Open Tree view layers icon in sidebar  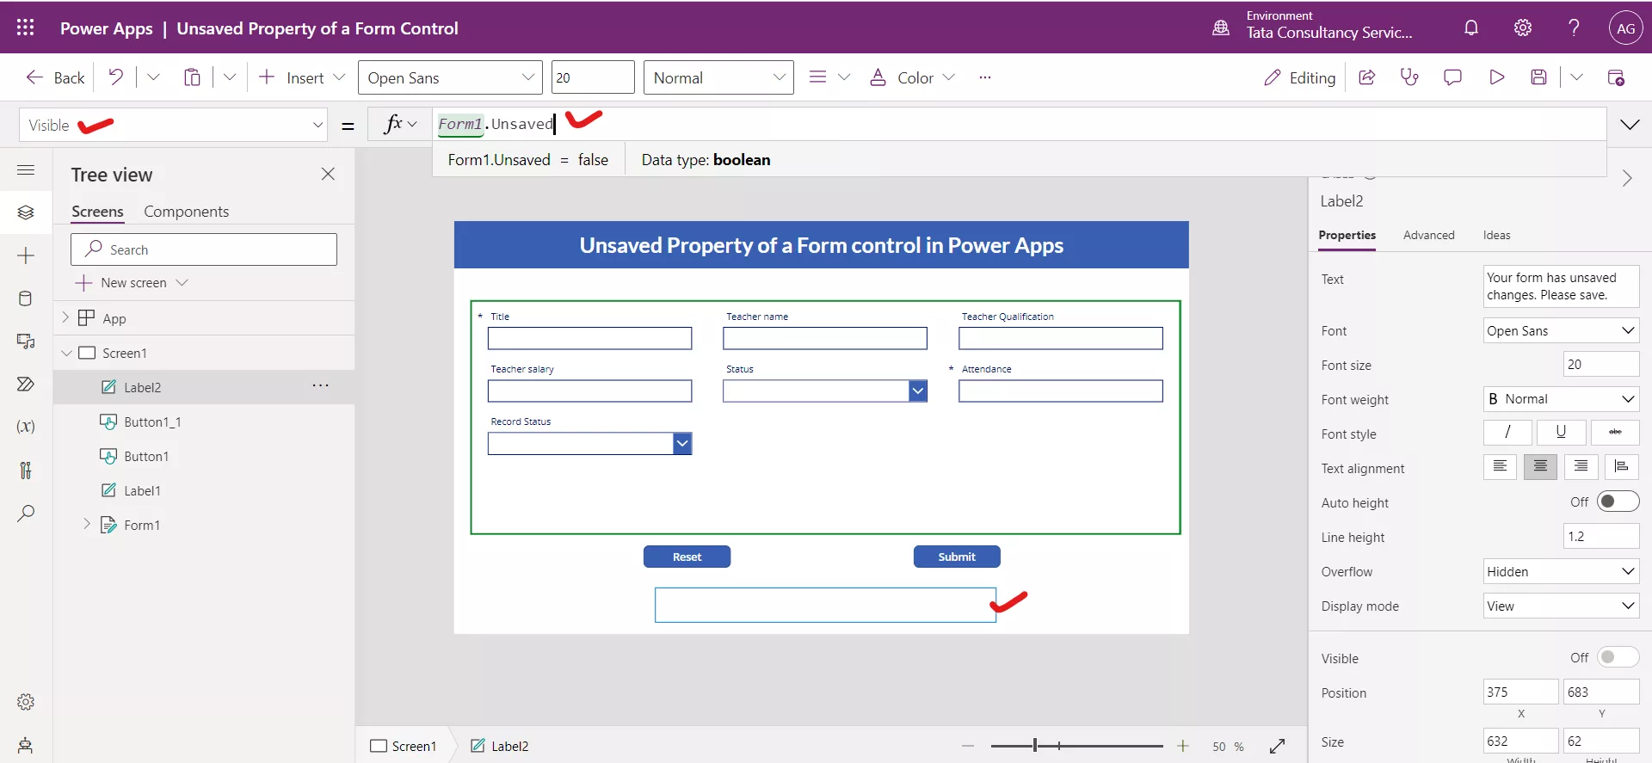[x=26, y=212]
